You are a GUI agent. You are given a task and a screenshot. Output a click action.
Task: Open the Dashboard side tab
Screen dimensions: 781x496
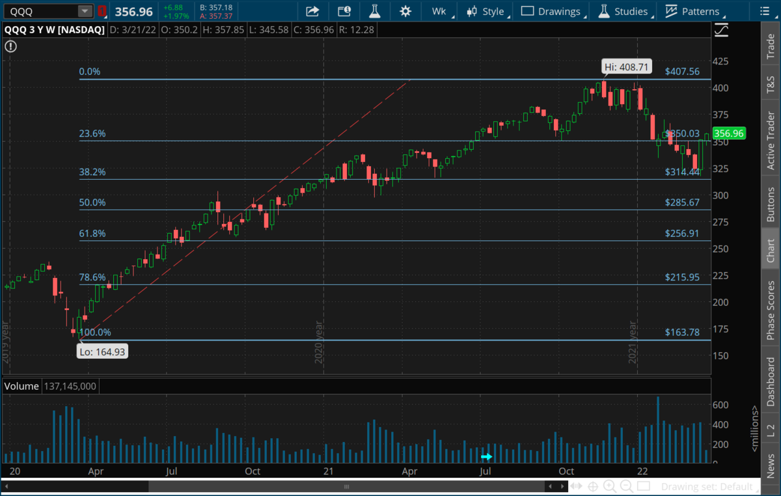771,381
